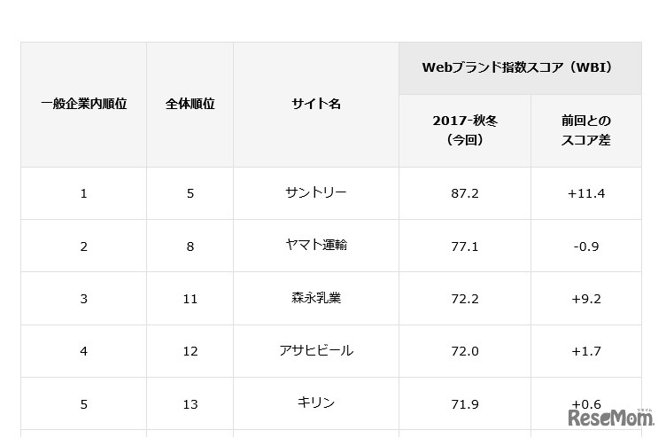Select the サントリー site name cell
666x438 pixels.
click(x=316, y=192)
